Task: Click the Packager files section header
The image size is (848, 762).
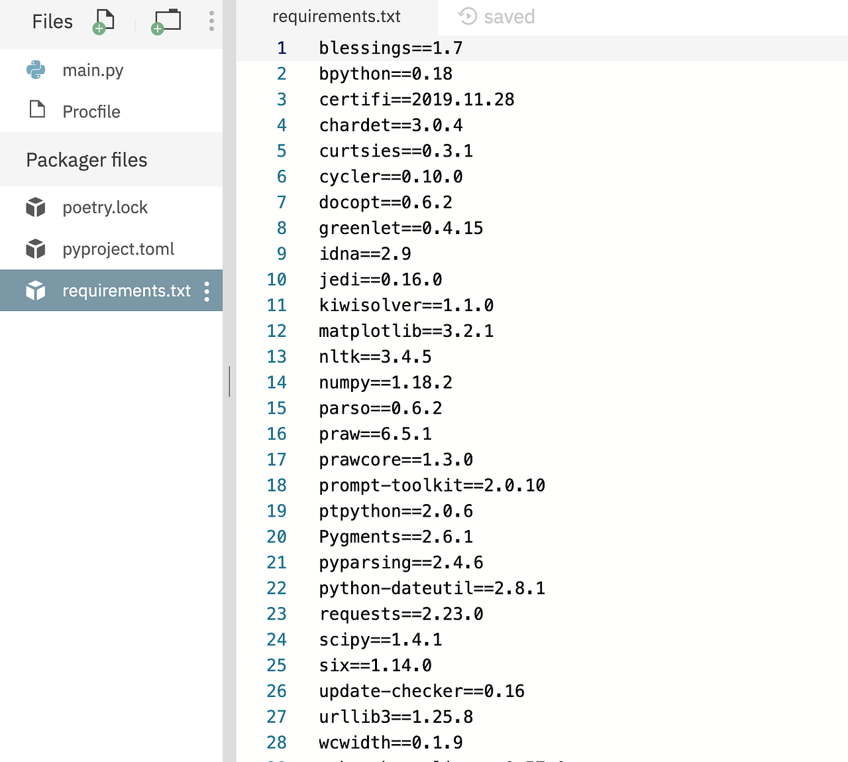Action: pos(86,160)
